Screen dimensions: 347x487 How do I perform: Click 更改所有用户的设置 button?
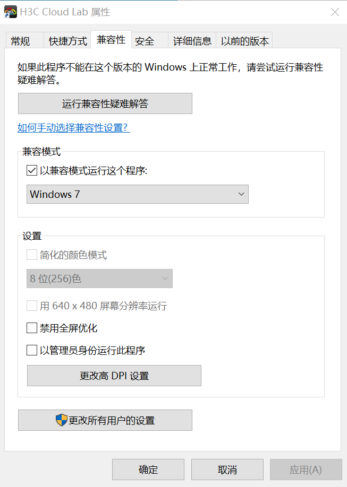(105, 420)
